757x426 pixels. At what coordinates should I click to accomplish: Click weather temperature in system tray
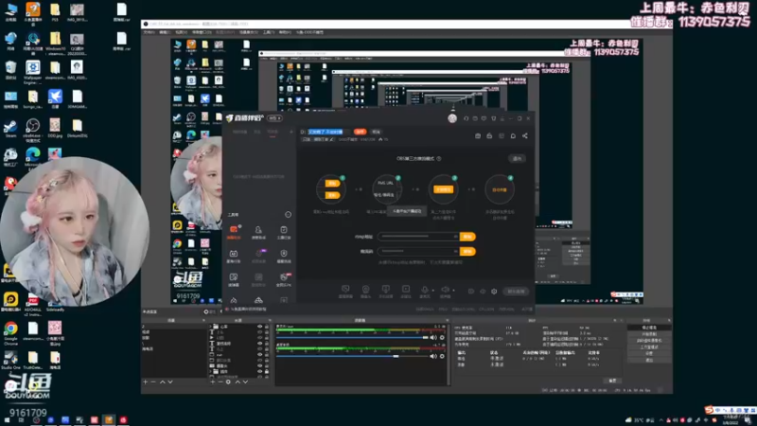click(x=641, y=420)
